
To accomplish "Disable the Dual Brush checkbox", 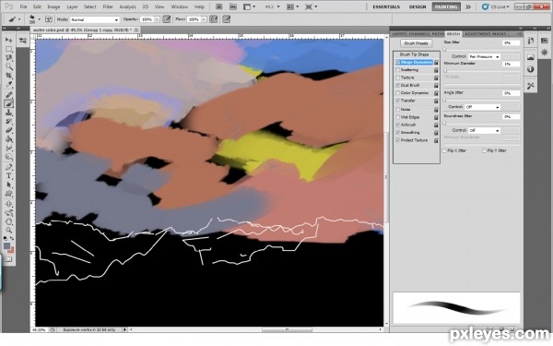I will [398, 86].
